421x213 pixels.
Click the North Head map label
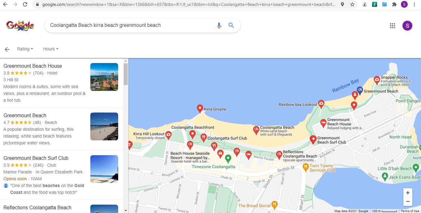coord(401,137)
